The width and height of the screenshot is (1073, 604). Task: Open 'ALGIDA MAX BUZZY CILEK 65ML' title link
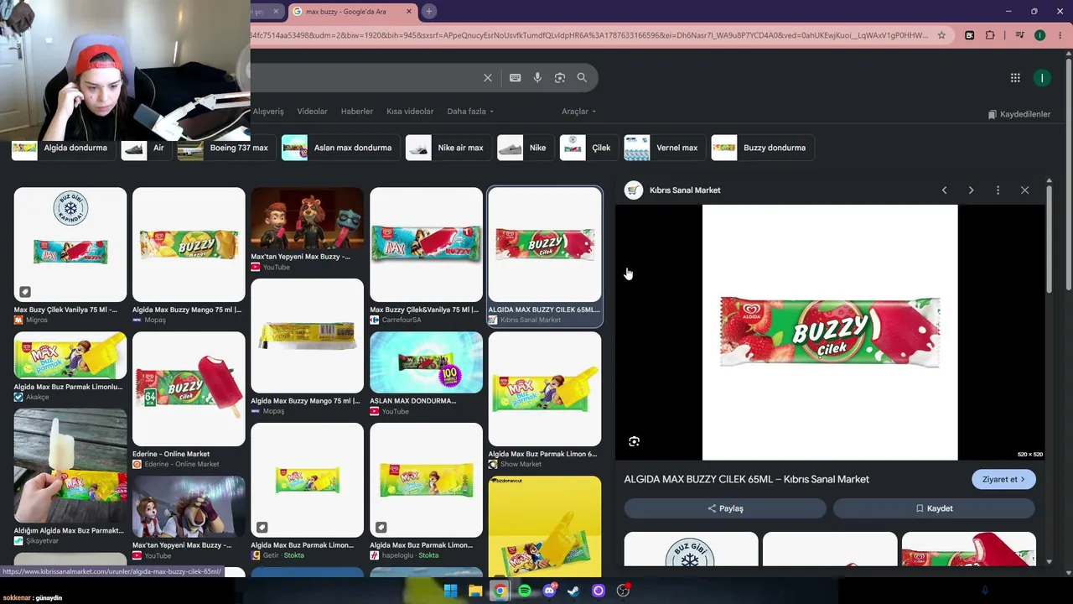point(746,479)
